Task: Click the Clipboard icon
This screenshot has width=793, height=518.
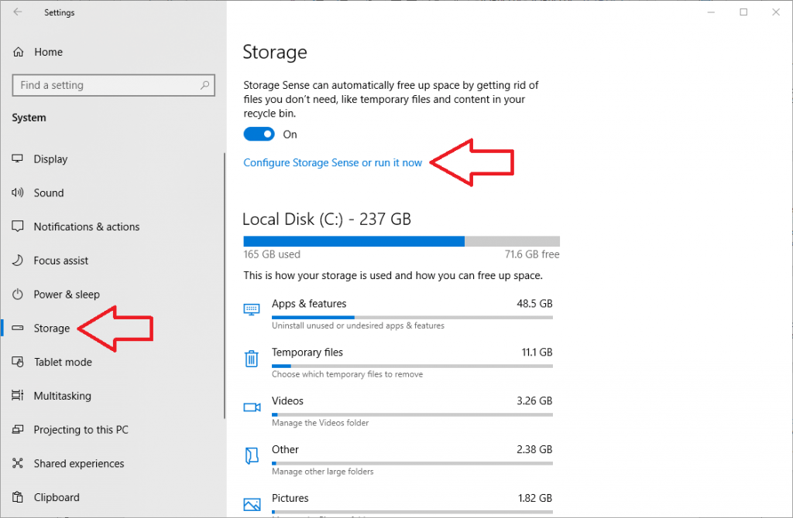Action: [x=18, y=497]
